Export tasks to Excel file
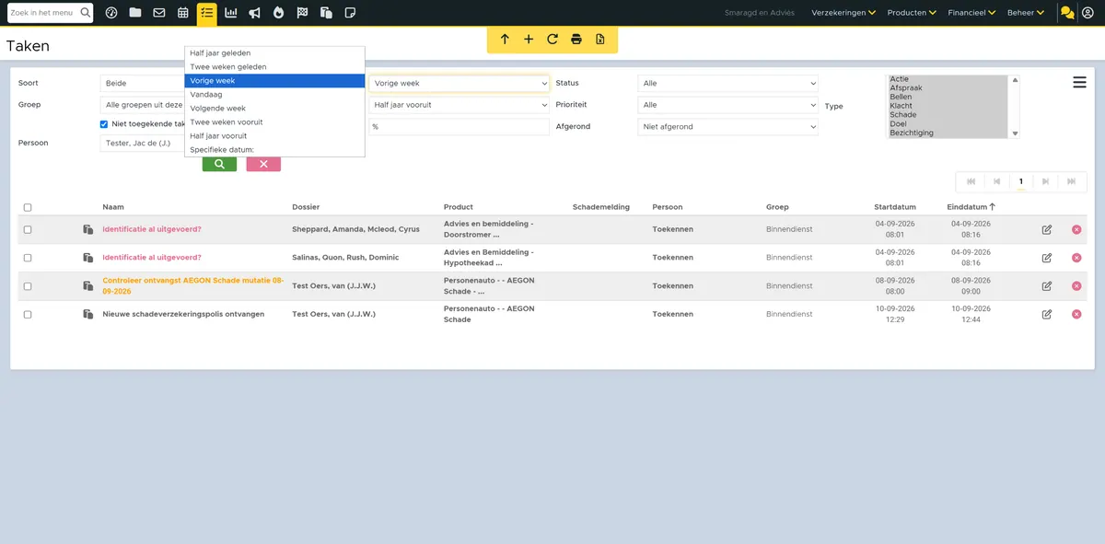 click(x=600, y=40)
